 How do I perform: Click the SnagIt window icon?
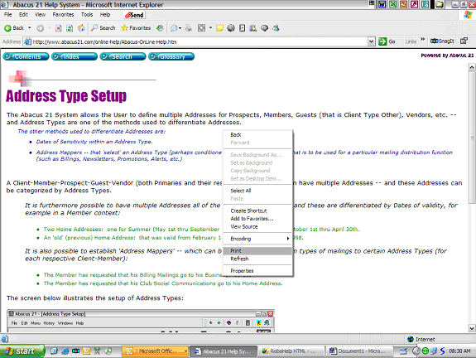point(464,41)
